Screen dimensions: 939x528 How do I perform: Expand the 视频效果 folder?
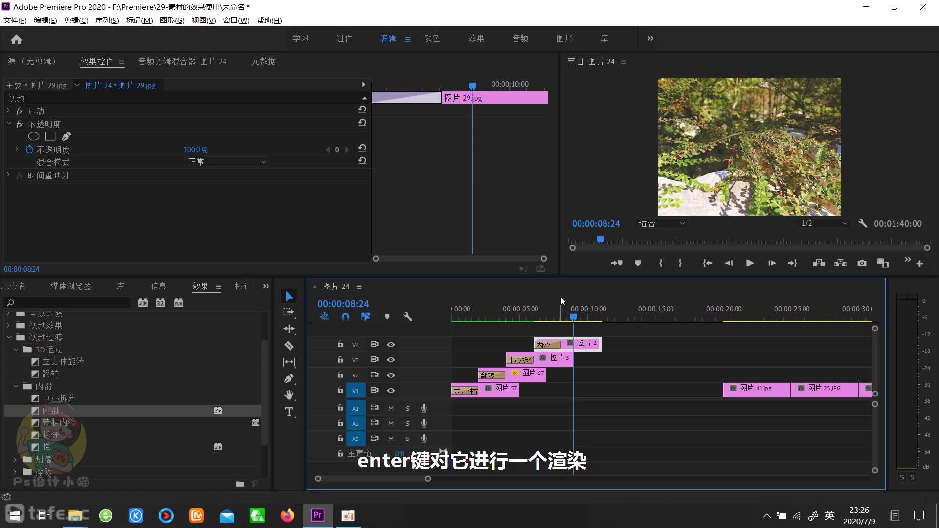(x=8, y=325)
